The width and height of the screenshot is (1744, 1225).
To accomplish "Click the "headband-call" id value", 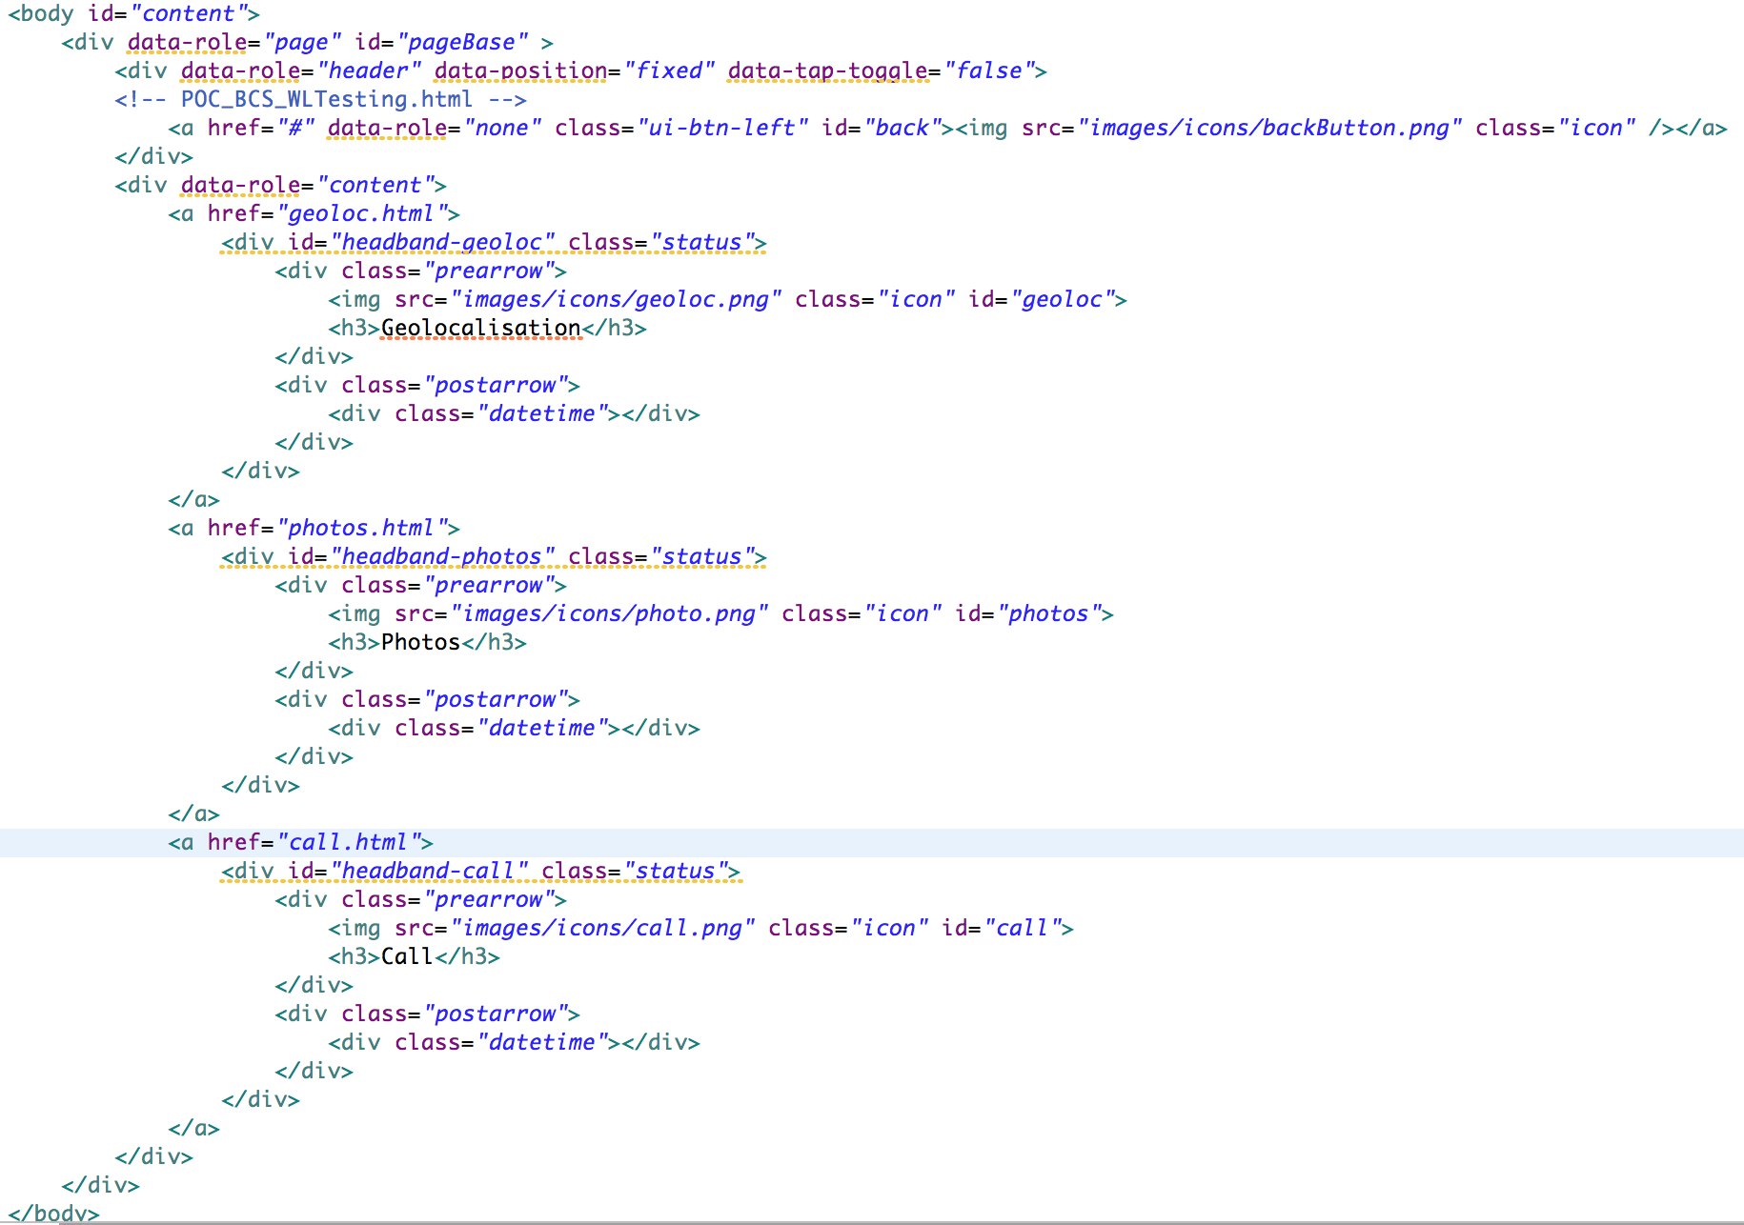I will click(x=429, y=872).
